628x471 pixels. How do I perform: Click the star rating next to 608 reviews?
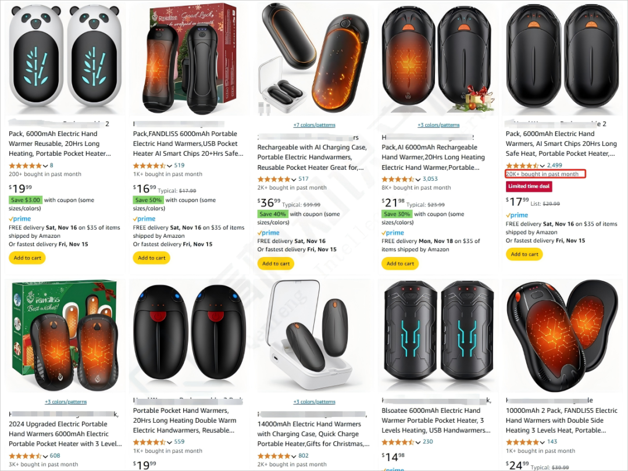click(25, 456)
